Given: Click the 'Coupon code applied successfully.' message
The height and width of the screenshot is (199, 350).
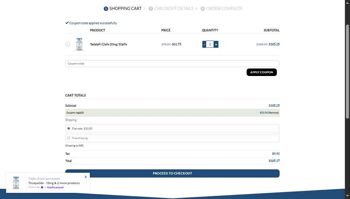Looking at the screenshot, I should [93, 23].
